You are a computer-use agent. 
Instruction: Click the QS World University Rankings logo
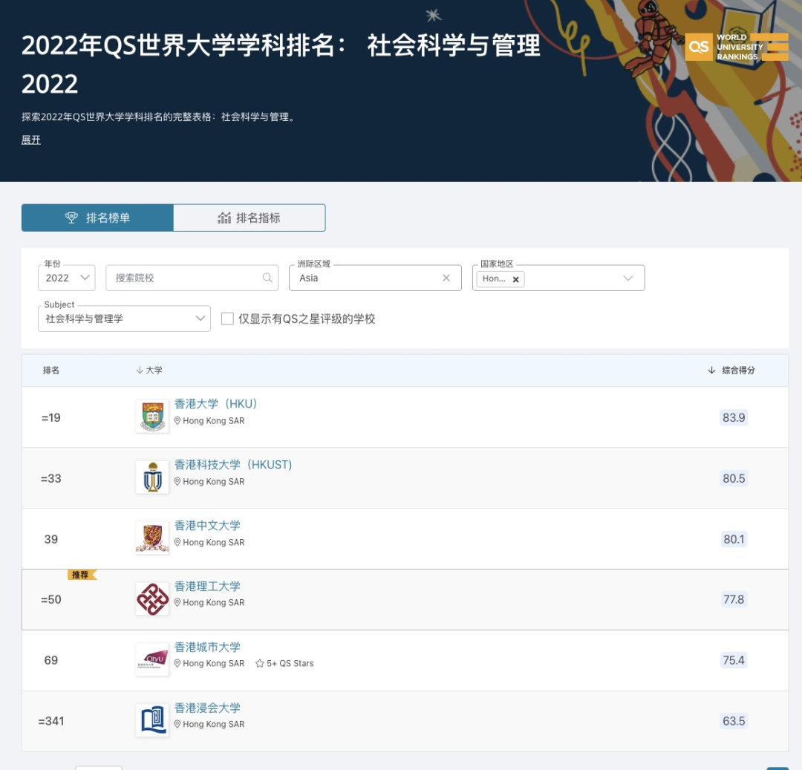point(737,47)
